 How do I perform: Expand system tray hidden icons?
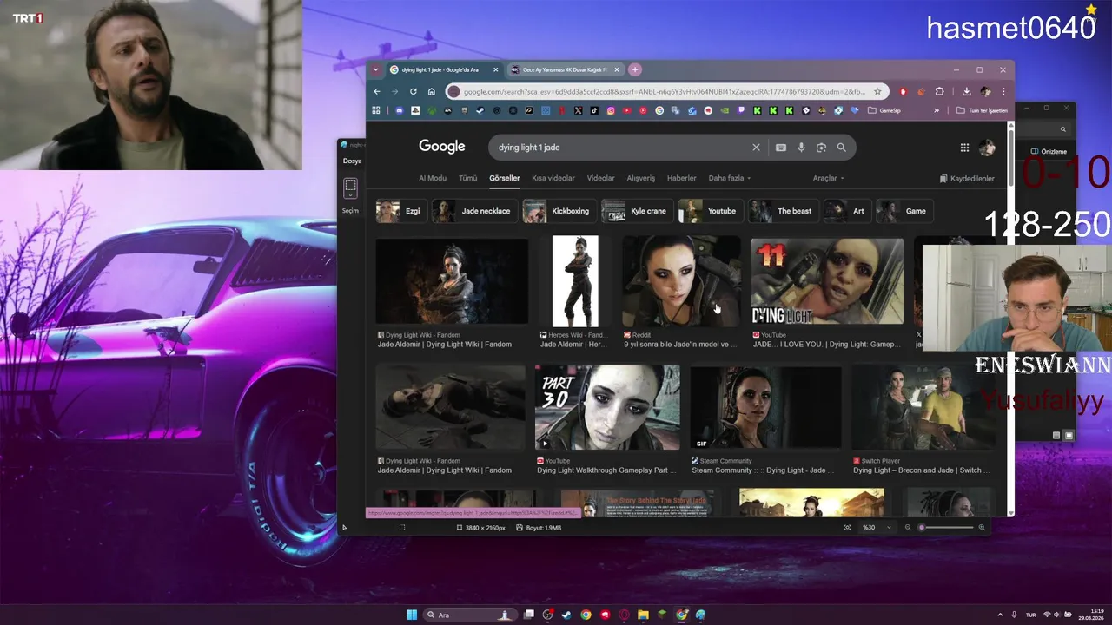coord(1001,615)
